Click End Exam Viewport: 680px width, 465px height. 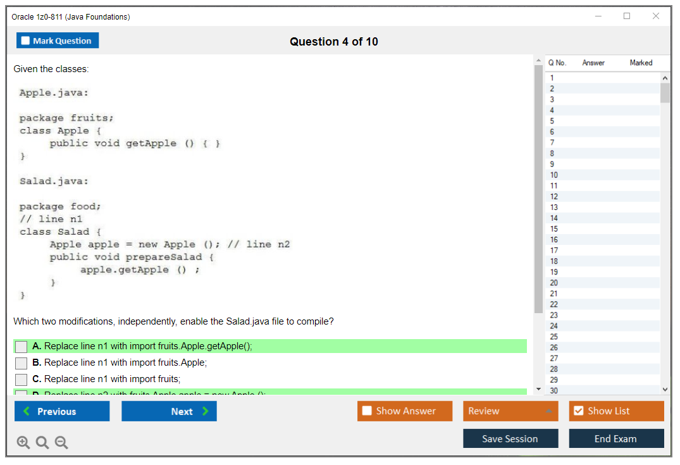pos(616,438)
